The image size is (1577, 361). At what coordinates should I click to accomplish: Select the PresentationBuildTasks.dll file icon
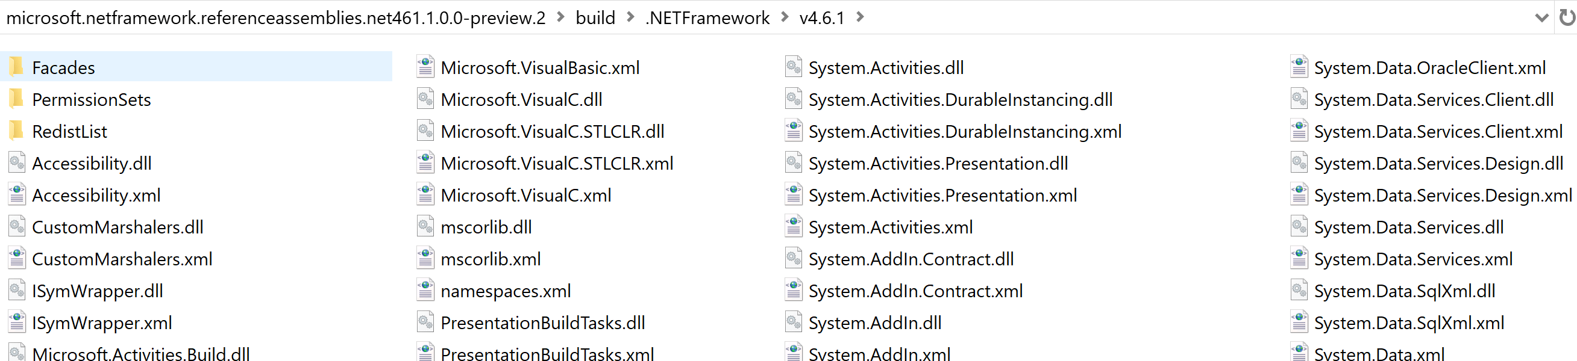(x=425, y=322)
